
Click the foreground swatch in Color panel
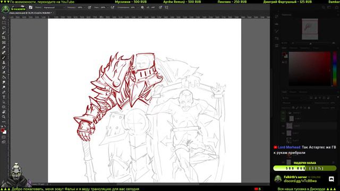(284, 54)
